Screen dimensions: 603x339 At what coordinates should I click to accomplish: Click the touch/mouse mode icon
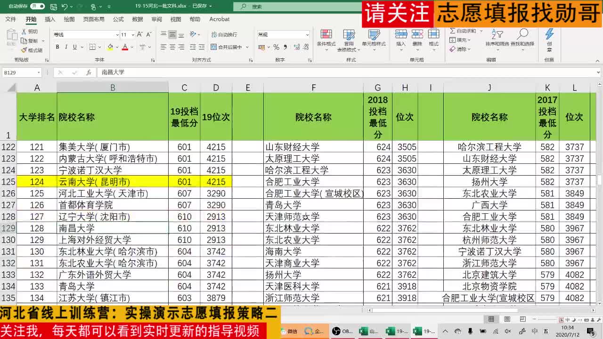[94, 7]
